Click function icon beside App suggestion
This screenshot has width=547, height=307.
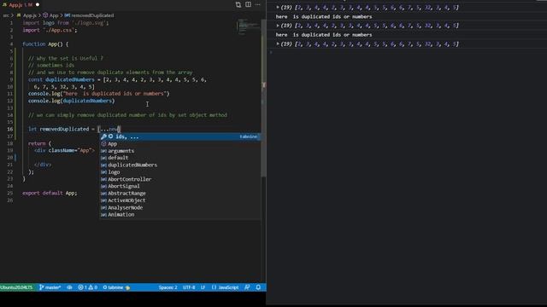click(x=103, y=144)
